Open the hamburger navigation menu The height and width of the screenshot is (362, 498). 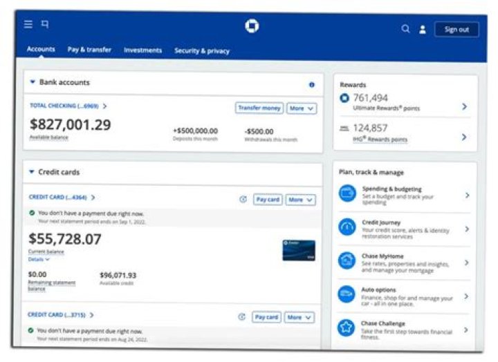point(28,24)
